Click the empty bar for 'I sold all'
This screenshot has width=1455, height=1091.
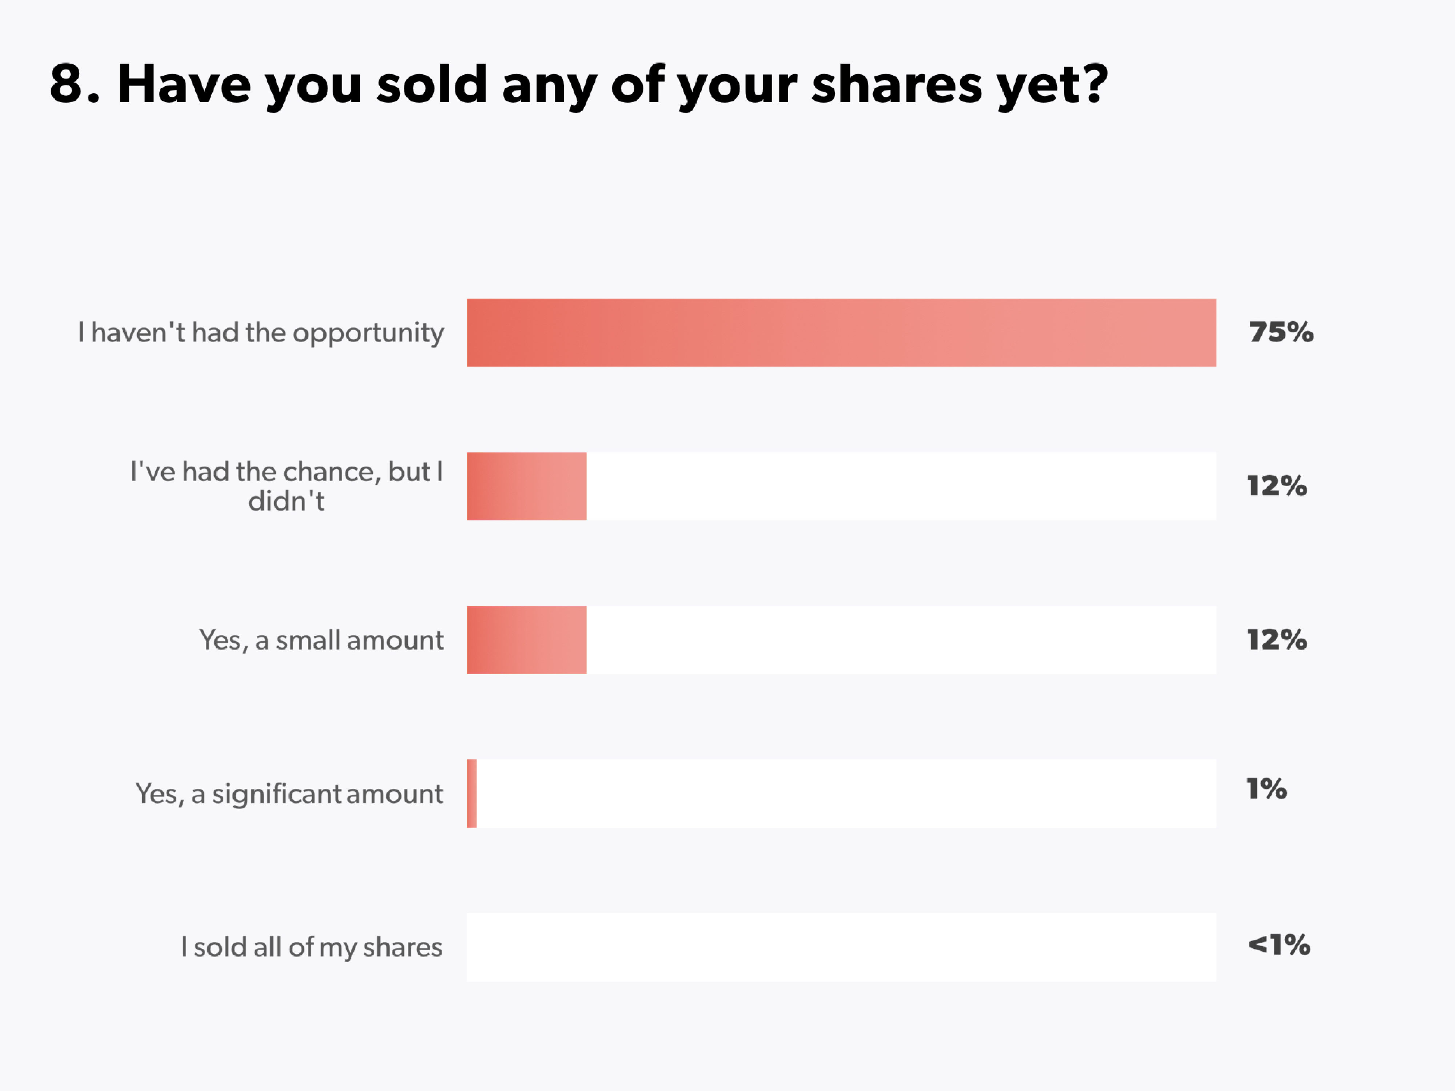[841, 947]
